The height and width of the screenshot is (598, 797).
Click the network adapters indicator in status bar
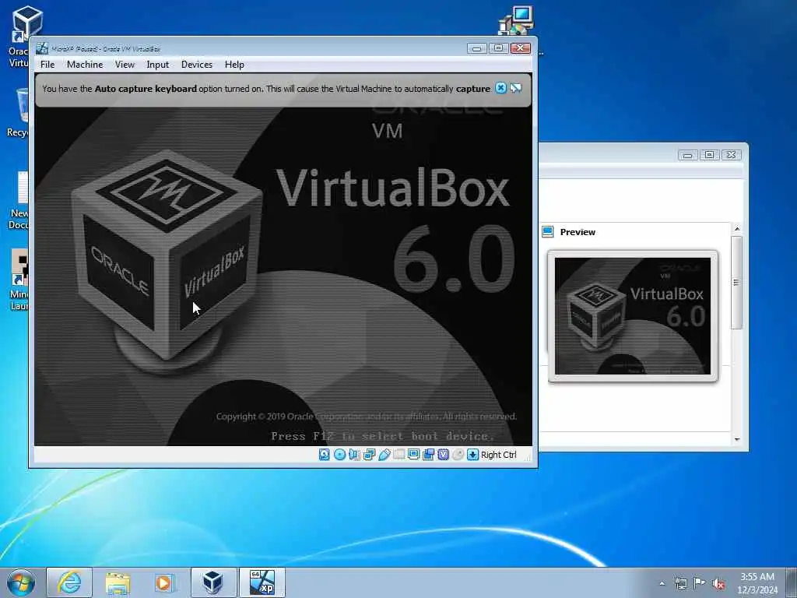coord(370,455)
